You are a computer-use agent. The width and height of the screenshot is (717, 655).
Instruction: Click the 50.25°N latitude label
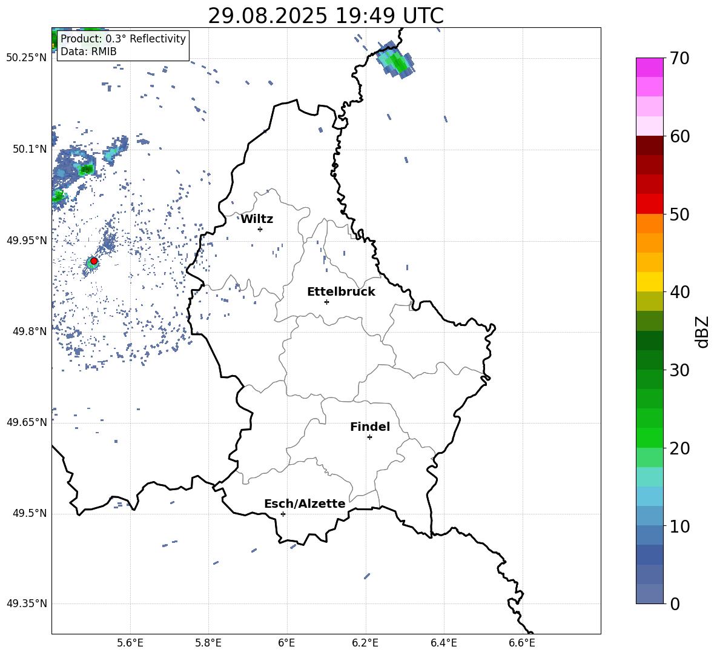pyautogui.click(x=27, y=58)
